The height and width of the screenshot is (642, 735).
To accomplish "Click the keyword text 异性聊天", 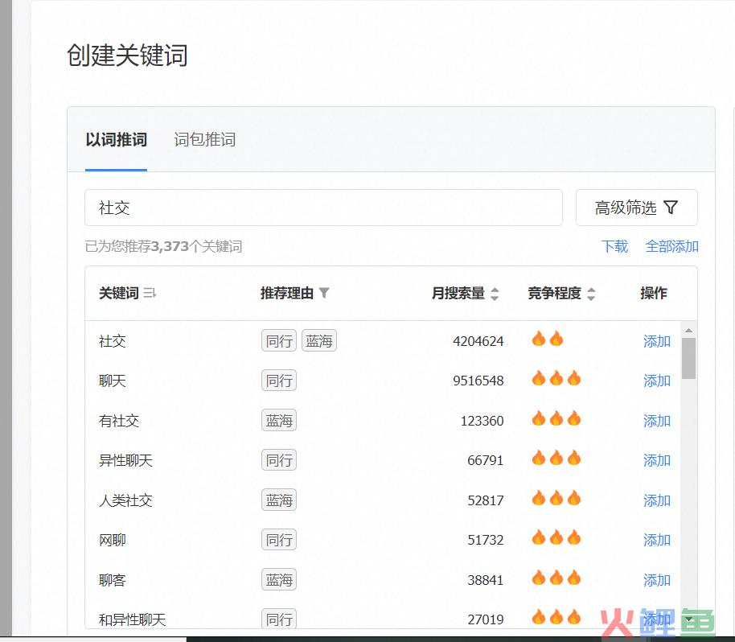I will 125,460.
